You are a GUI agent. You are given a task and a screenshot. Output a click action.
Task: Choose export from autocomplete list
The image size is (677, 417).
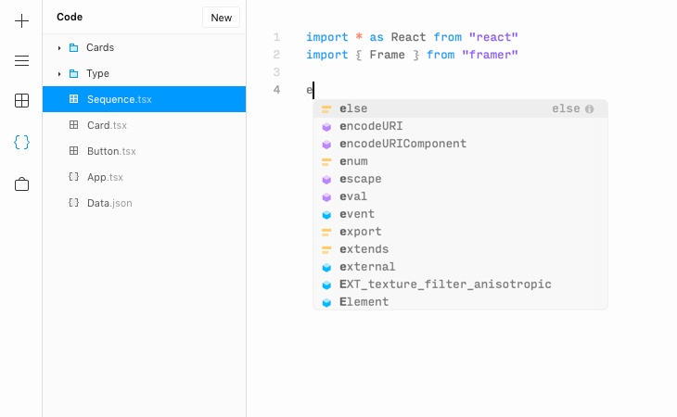point(361,232)
